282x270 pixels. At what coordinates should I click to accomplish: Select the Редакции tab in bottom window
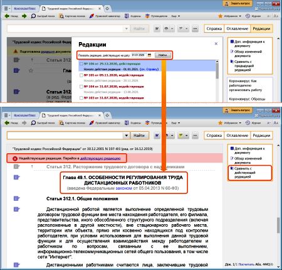point(261,136)
